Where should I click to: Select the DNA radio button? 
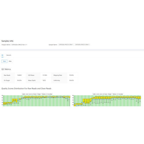(4, 61)
